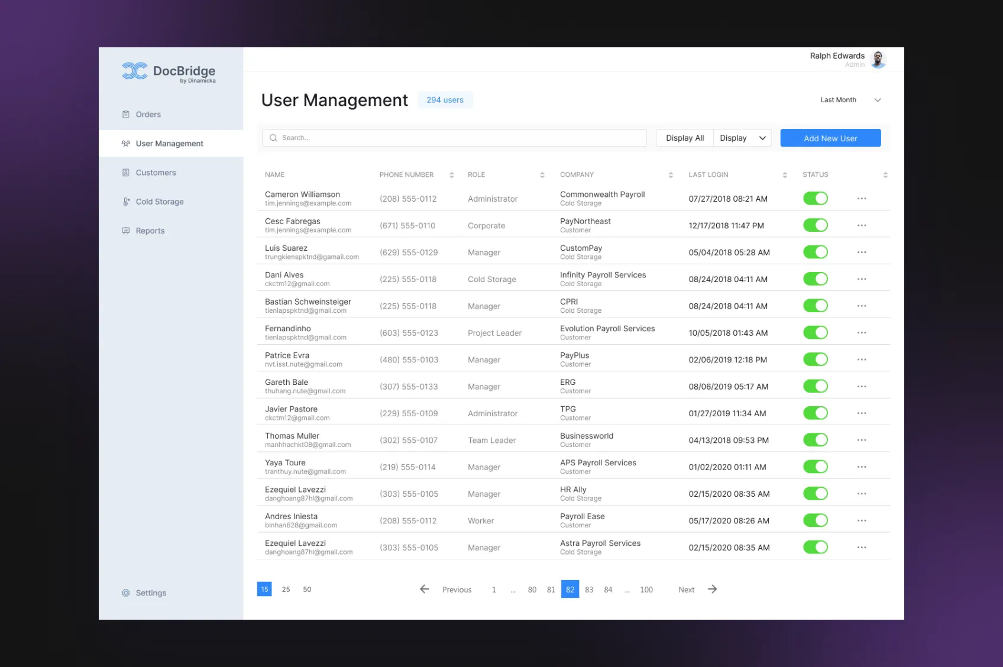The image size is (1003, 667).
Task: Click sort arrows on Phone Number column
Action: 451,175
